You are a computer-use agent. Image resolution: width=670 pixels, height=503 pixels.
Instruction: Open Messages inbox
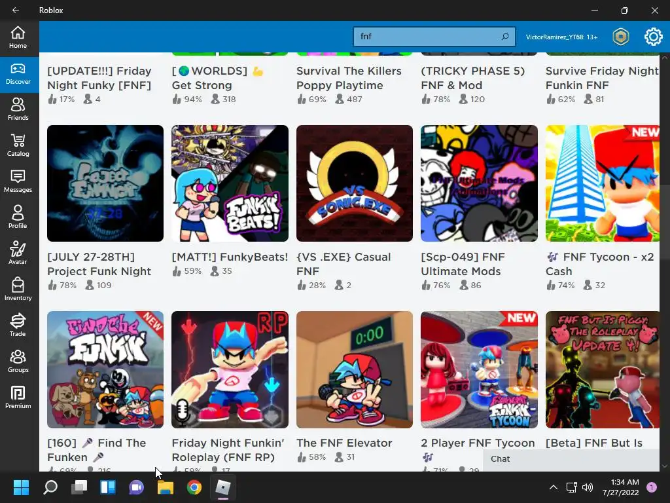point(18,182)
